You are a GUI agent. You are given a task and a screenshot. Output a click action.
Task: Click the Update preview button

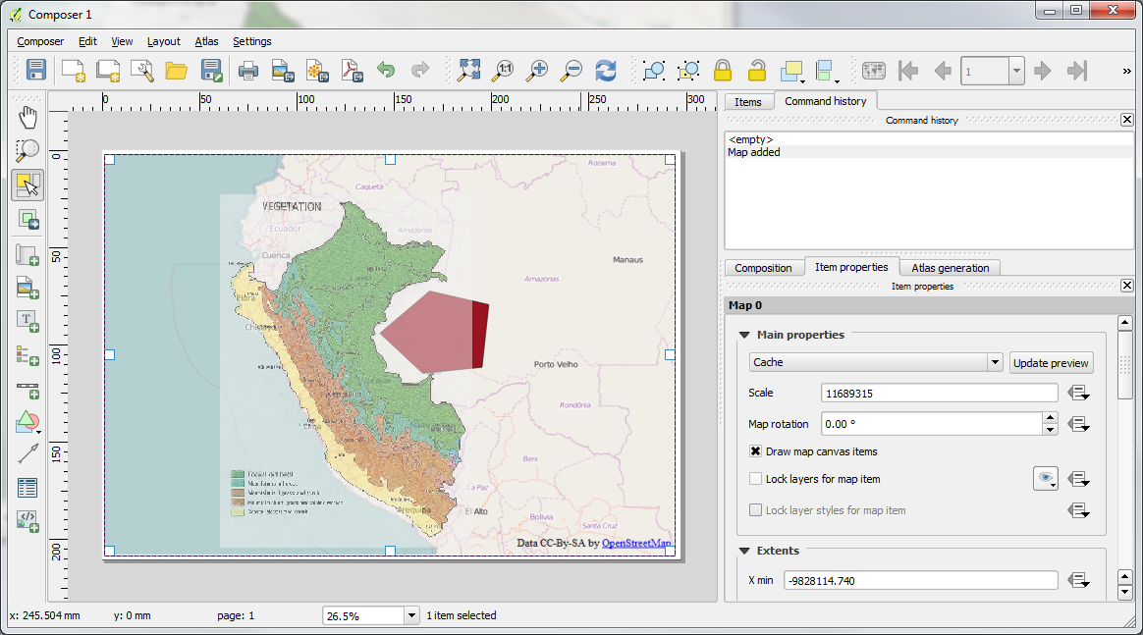1051,362
